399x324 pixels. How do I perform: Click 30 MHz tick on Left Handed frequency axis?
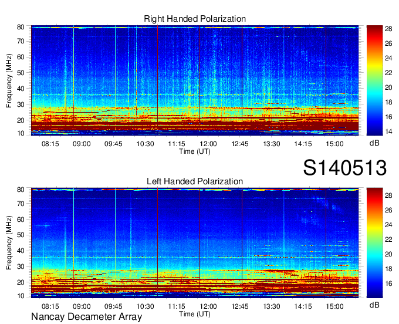pyautogui.click(x=21, y=266)
